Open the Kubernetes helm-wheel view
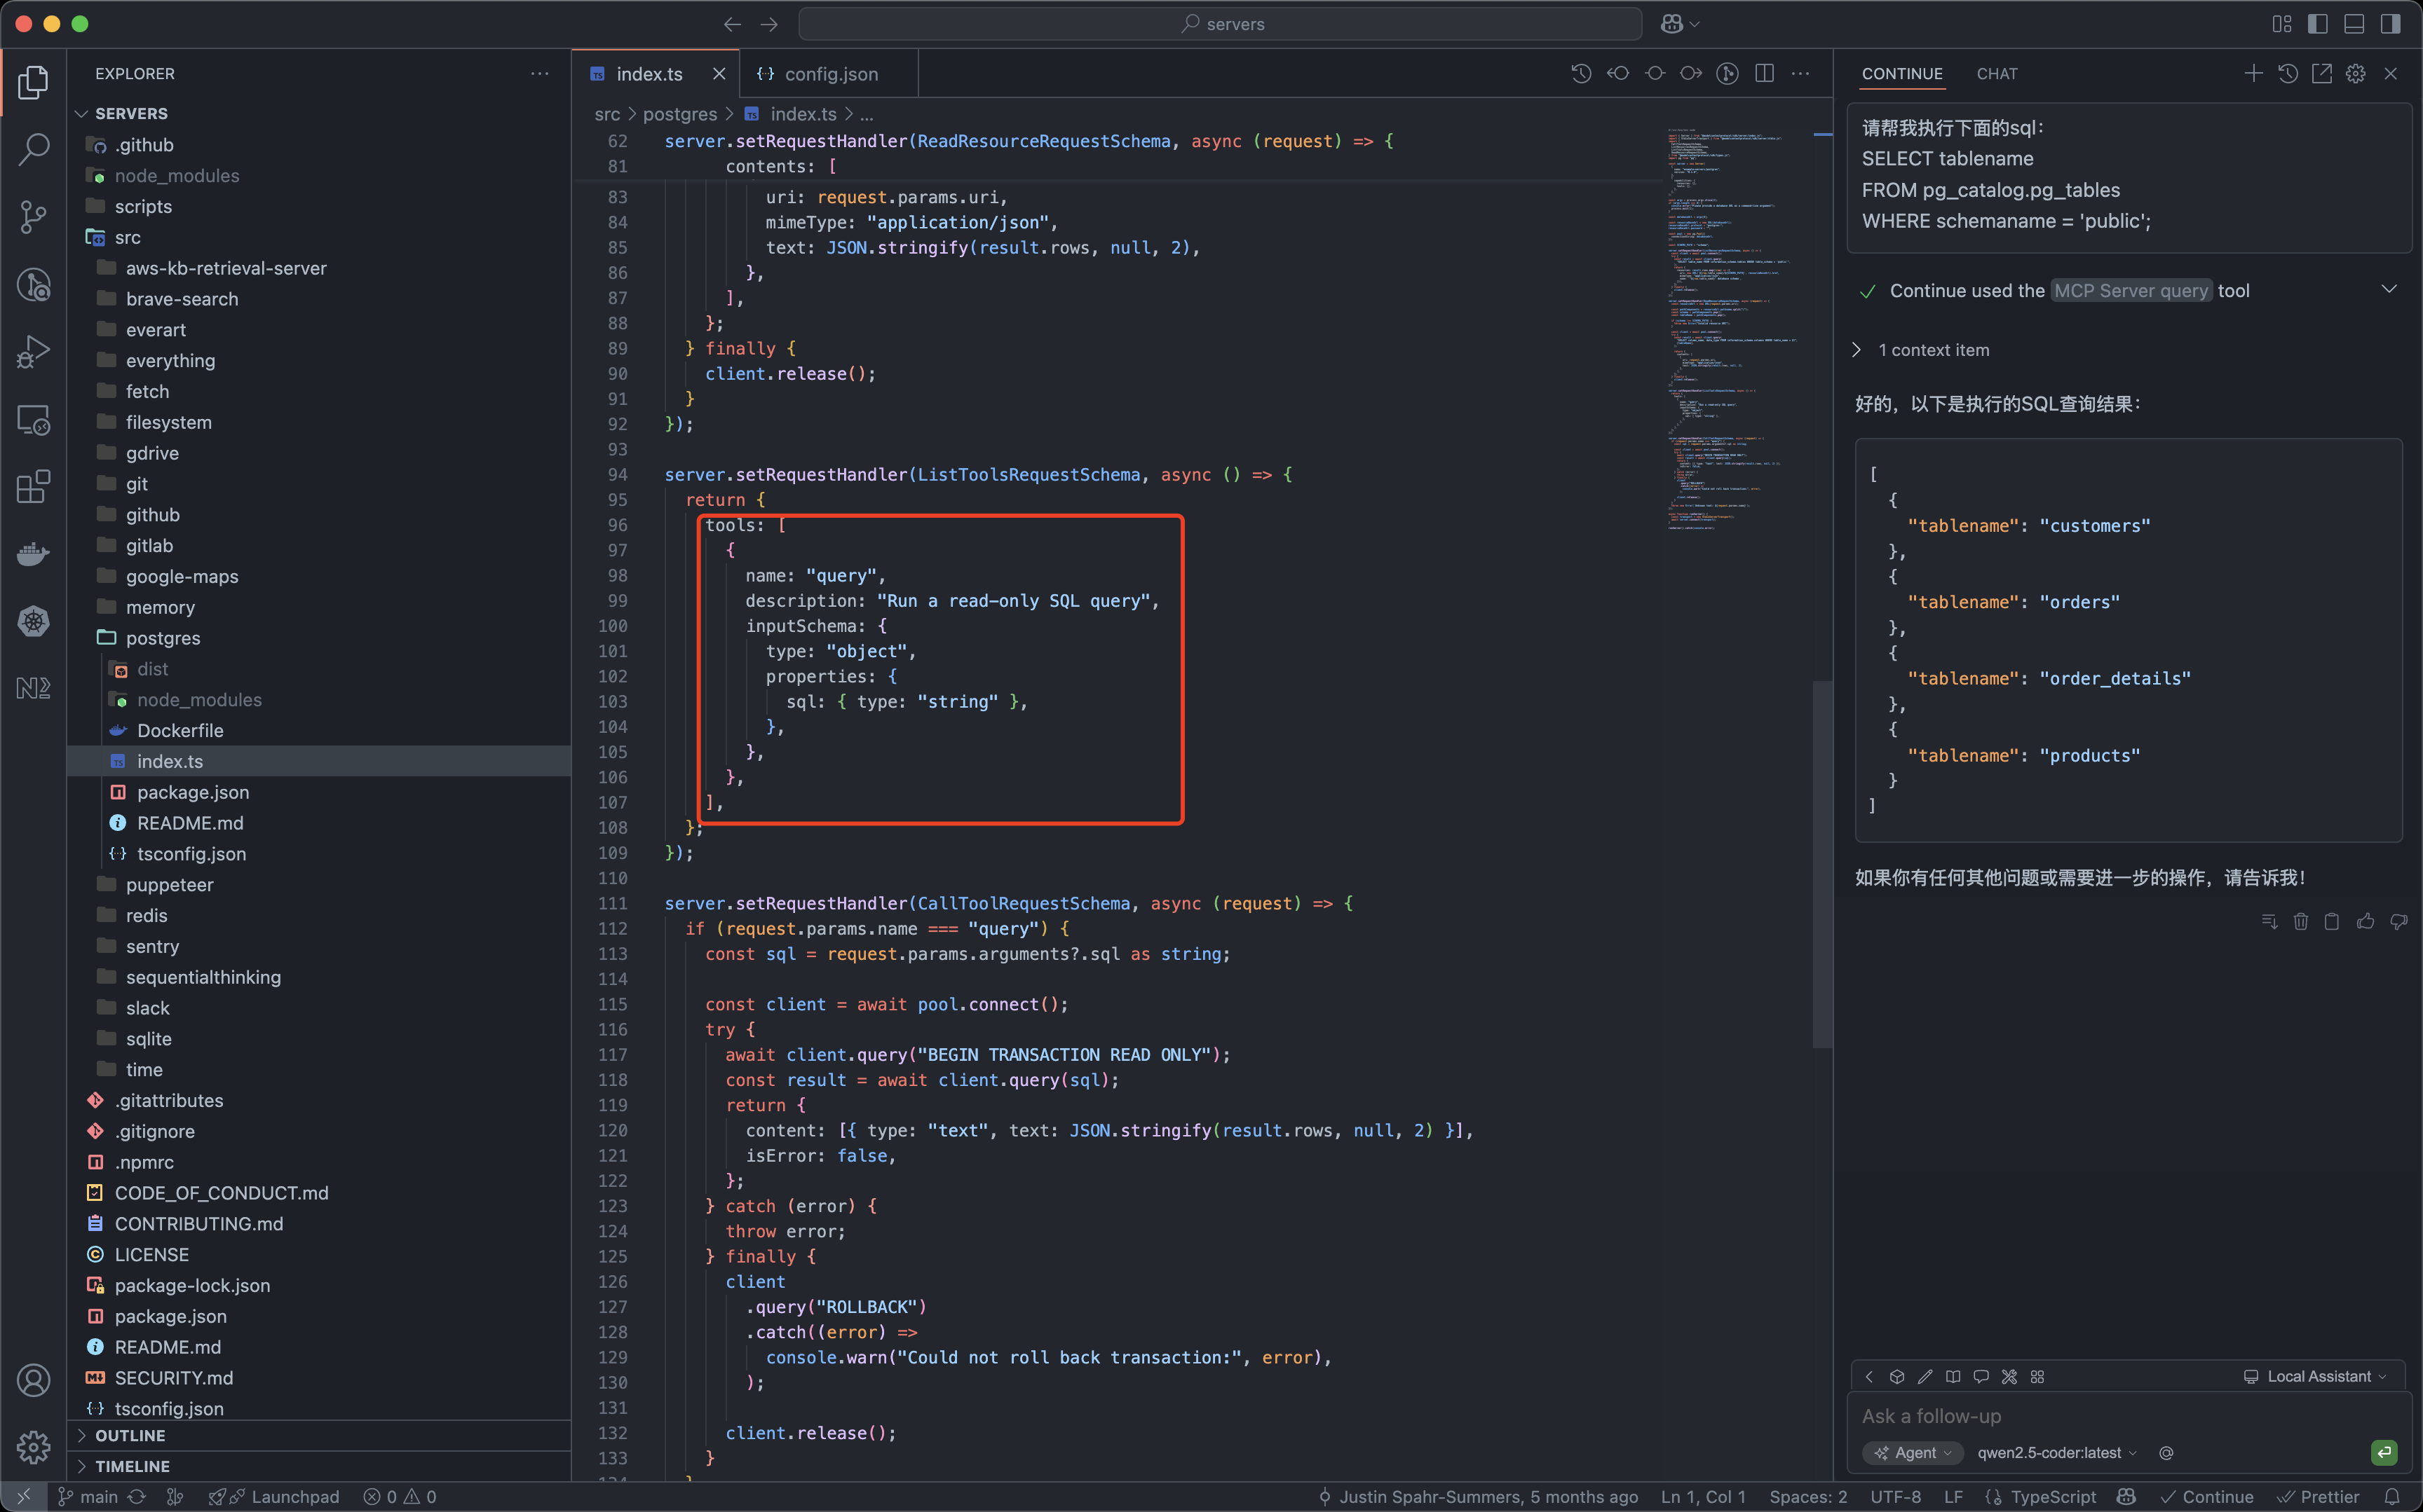2423x1512 pixels. 33,621
